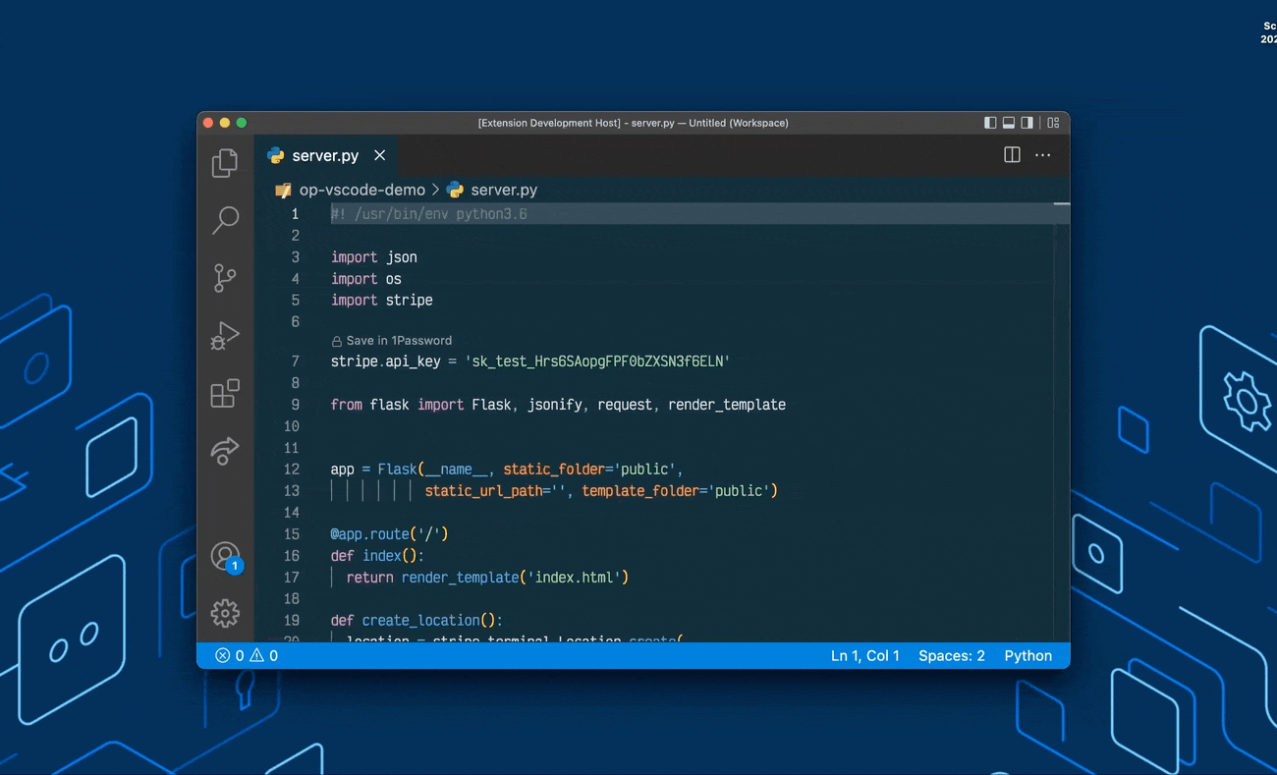Change indentation via Spaces: 2 status item

coord(951,655)
